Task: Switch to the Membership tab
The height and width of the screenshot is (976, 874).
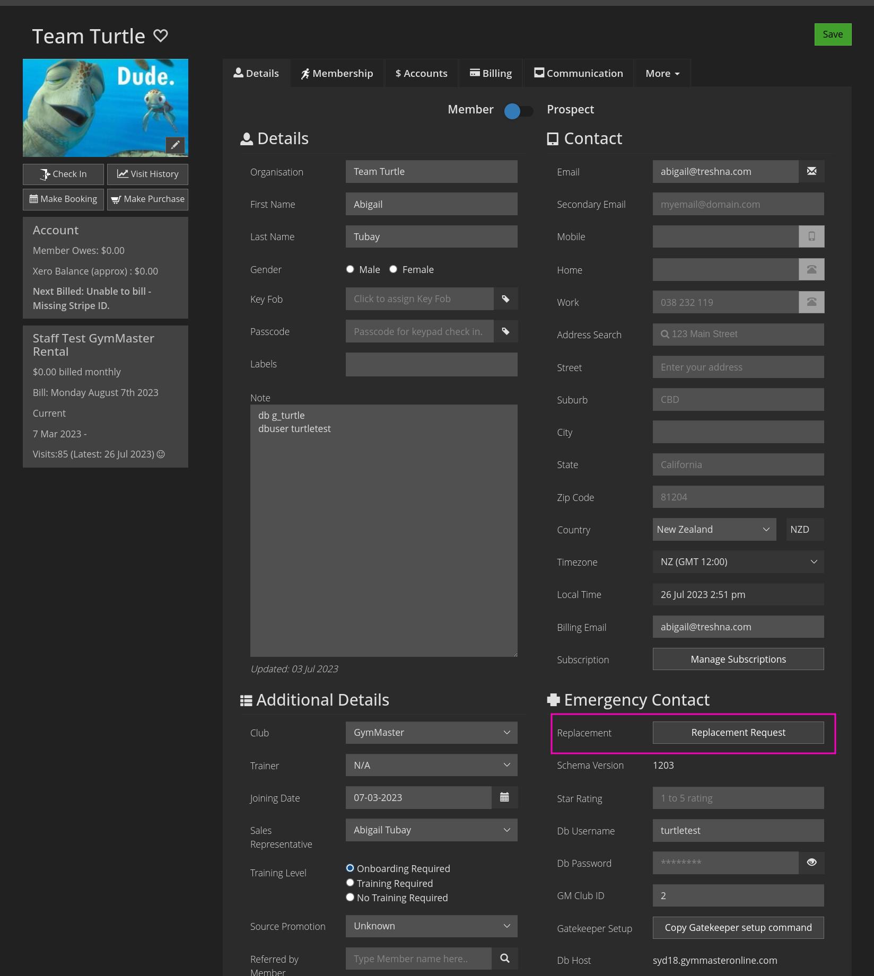Action: 337,73
